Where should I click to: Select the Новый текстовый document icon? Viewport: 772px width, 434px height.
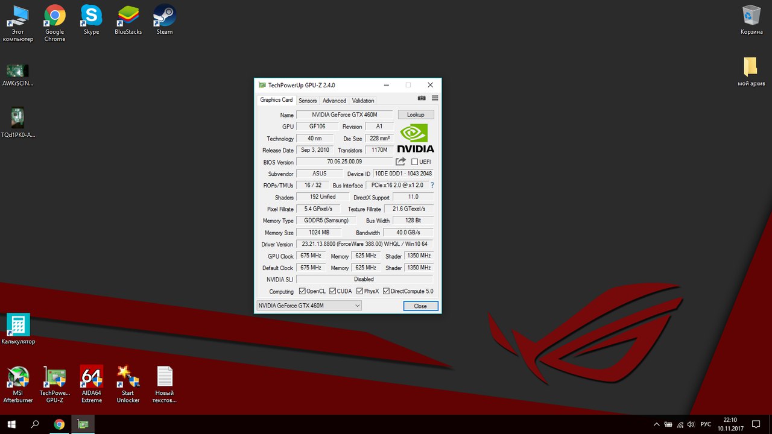tap(165, 385)
